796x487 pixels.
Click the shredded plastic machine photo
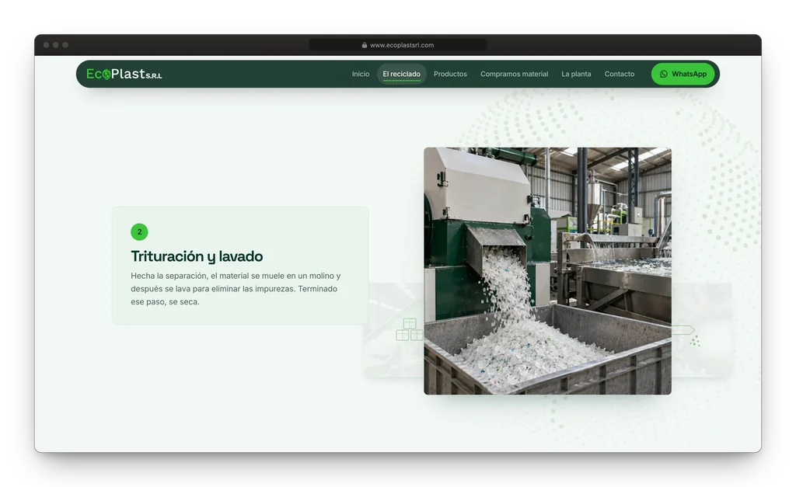[x=547, y=271]
